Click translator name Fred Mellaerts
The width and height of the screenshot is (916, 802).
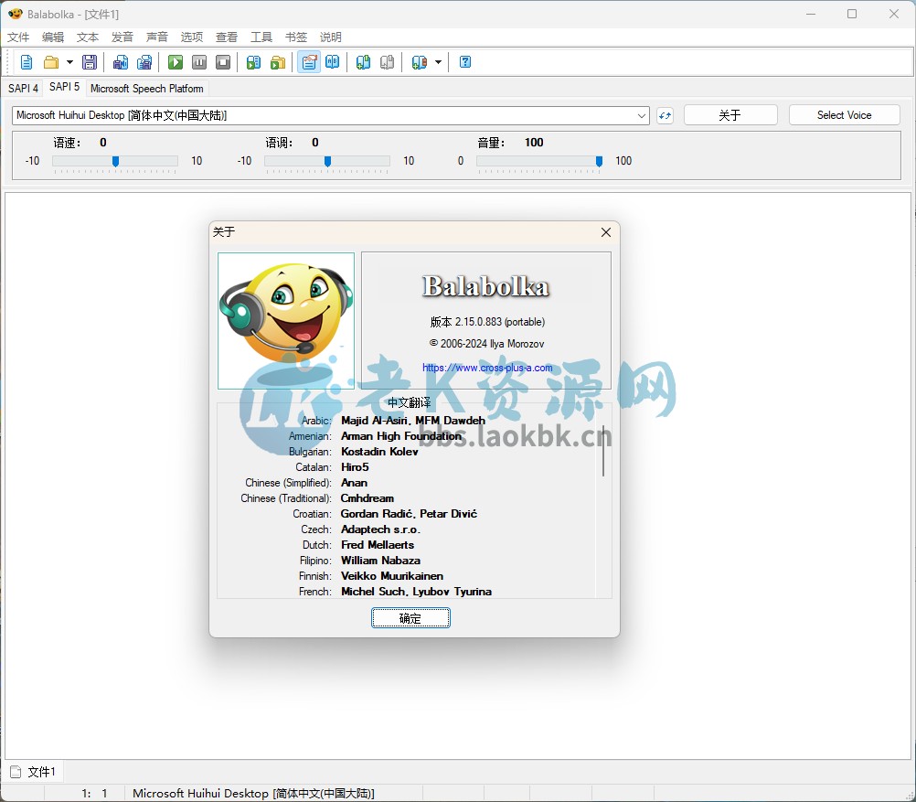coord(378,545)
